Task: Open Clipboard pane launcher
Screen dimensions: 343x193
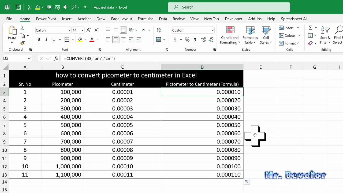Action: [30, 50]
